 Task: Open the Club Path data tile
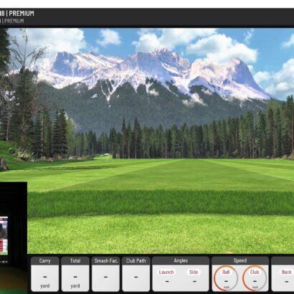136,274
